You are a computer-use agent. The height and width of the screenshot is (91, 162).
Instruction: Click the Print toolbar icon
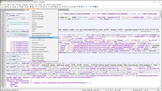pyautogui.click(x=15, y=7)
